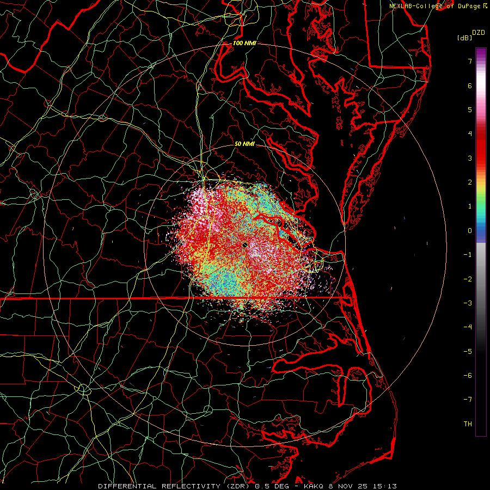Click the -6 value on the scale
Viewport: 490px width, 490px height.
[x=468, y=376]
